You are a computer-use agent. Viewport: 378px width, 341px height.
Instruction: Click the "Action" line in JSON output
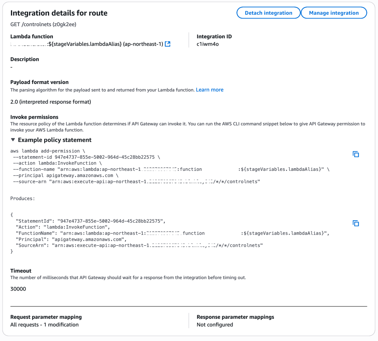pyautogui.click(x=62, y=227)
